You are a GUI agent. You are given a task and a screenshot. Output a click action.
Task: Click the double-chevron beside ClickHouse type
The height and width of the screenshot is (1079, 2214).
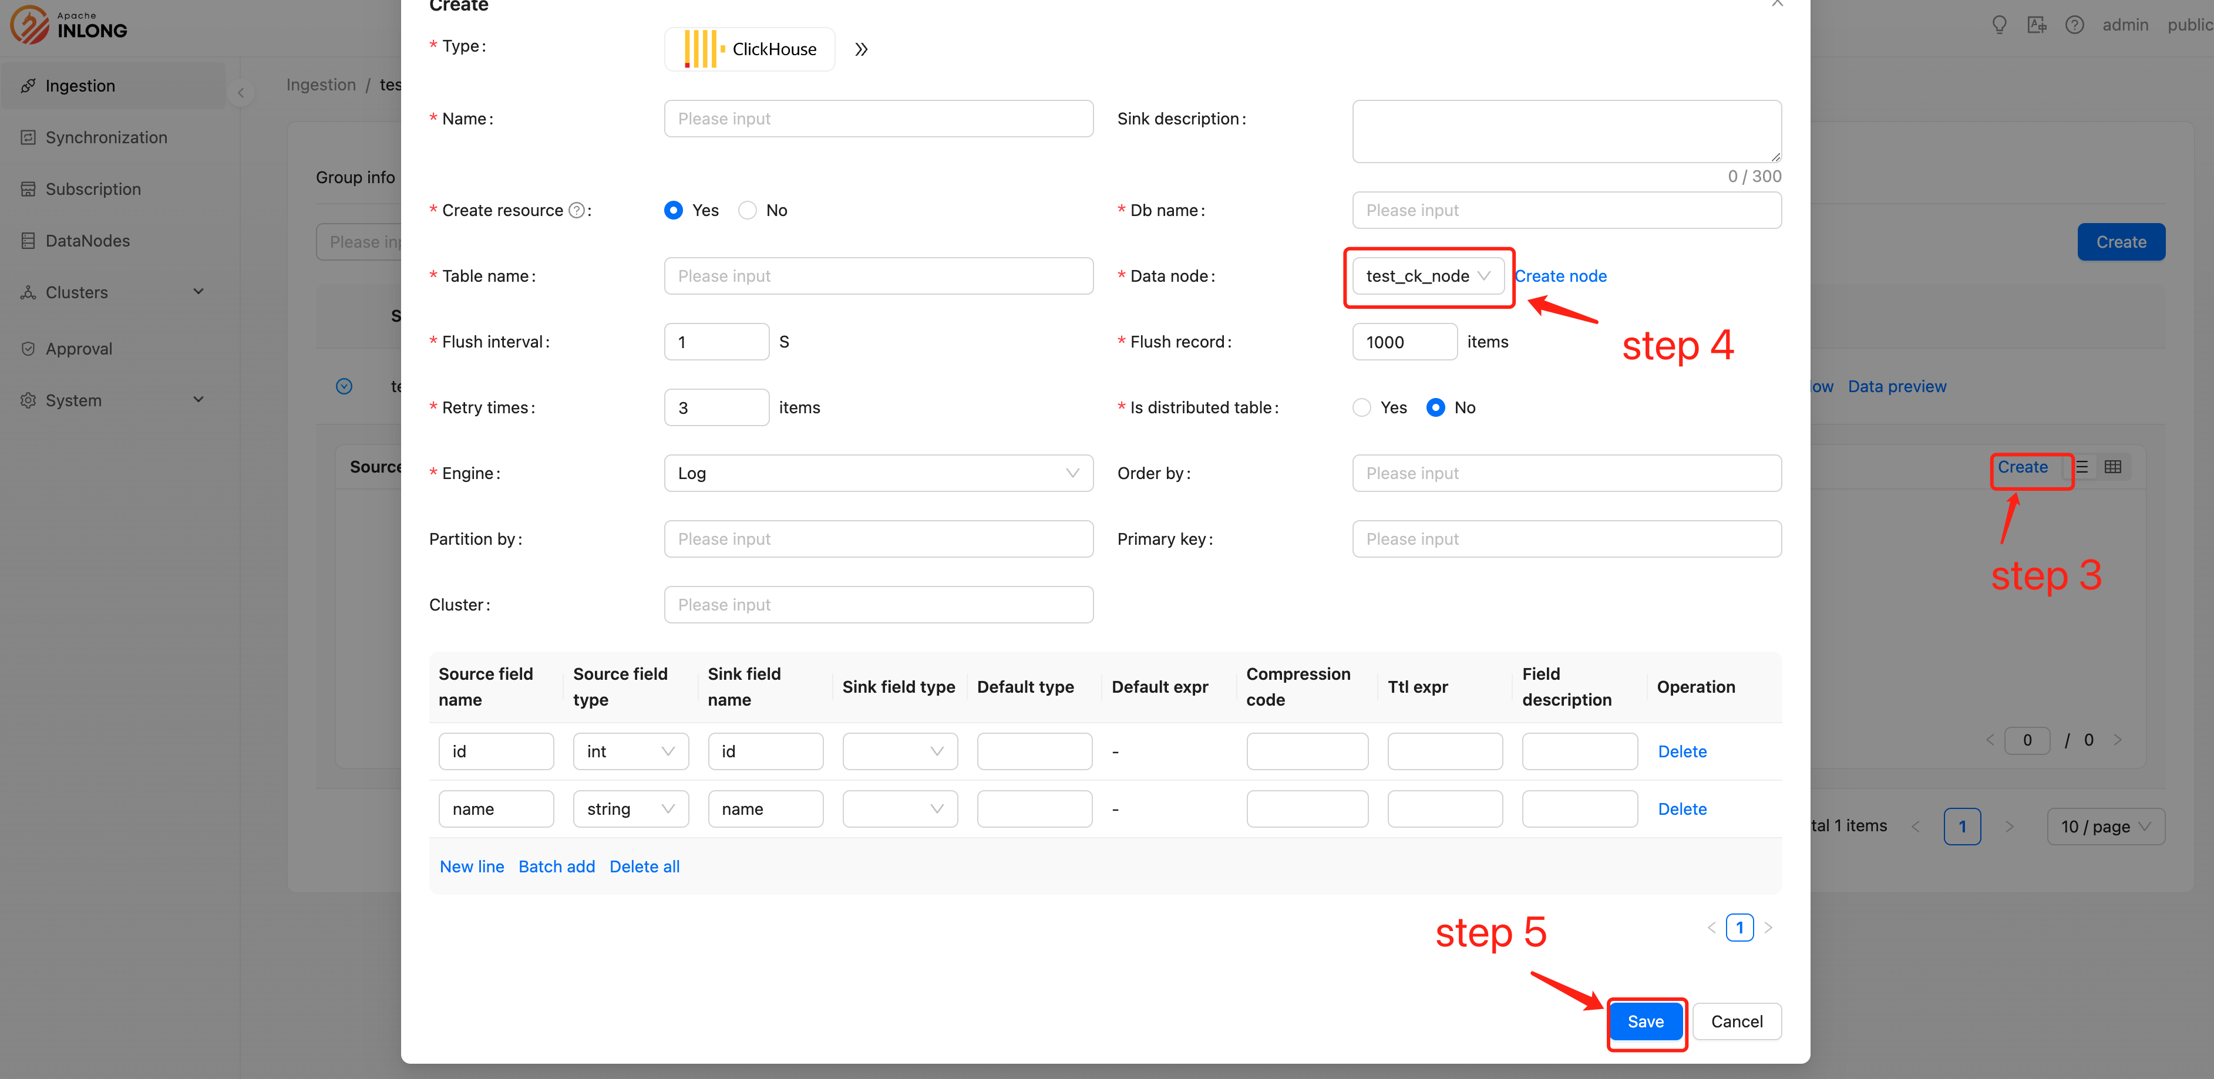[x=861, y=50]
